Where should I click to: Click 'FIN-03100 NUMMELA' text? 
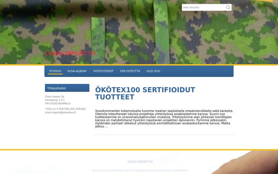point(58,103)
